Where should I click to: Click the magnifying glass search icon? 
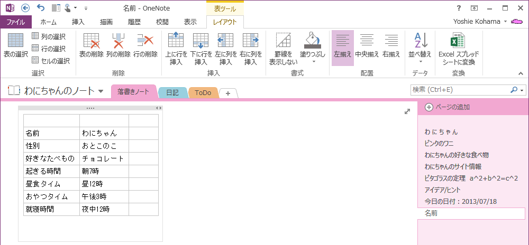point(514,90)
